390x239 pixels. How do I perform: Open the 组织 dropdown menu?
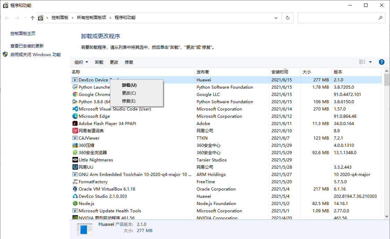[x=81, y=62]
